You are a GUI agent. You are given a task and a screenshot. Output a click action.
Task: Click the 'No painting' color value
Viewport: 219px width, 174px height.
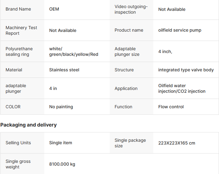61,107
